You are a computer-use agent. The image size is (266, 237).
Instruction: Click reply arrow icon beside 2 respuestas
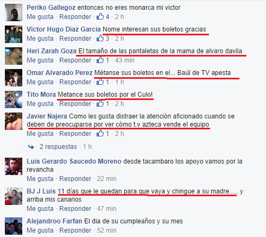tap(31, 147)
